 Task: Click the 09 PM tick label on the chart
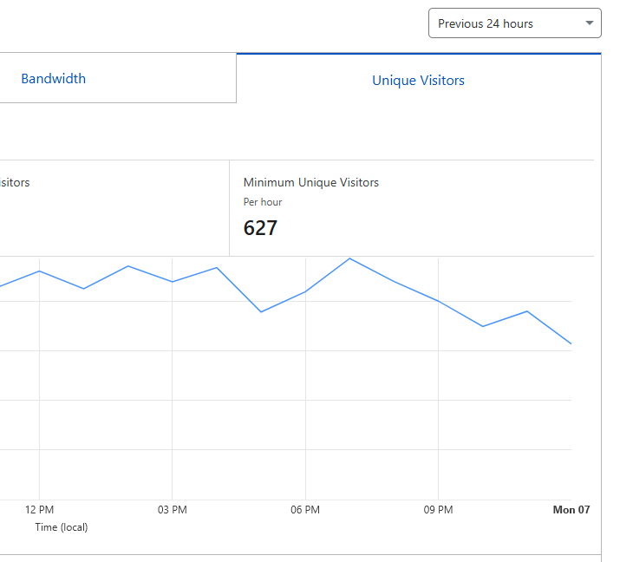click(438, 510)
